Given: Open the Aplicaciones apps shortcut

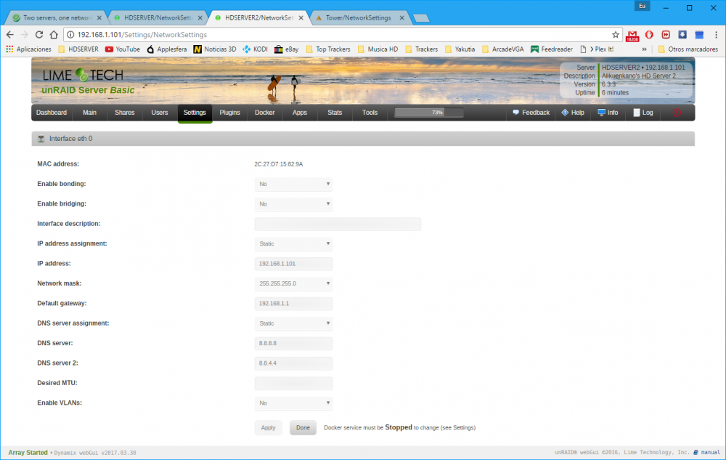Looking at the screenshot, I should (28, 49).
